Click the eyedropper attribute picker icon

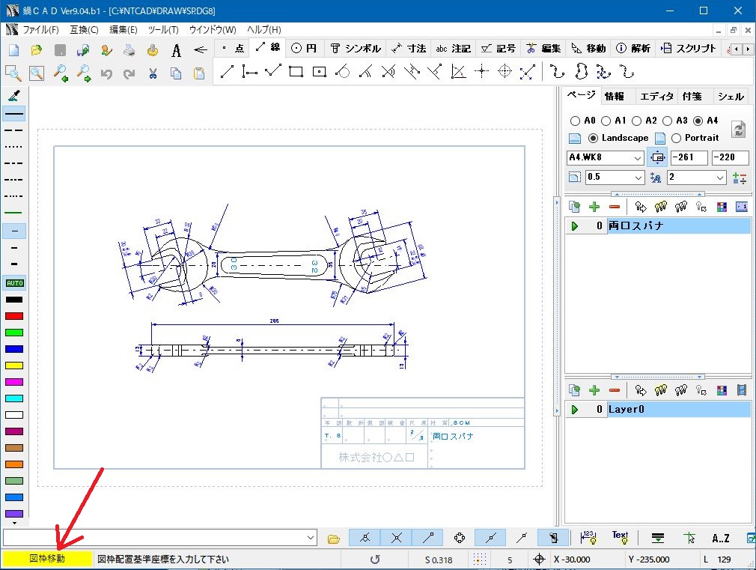click(x=14, y=96)
